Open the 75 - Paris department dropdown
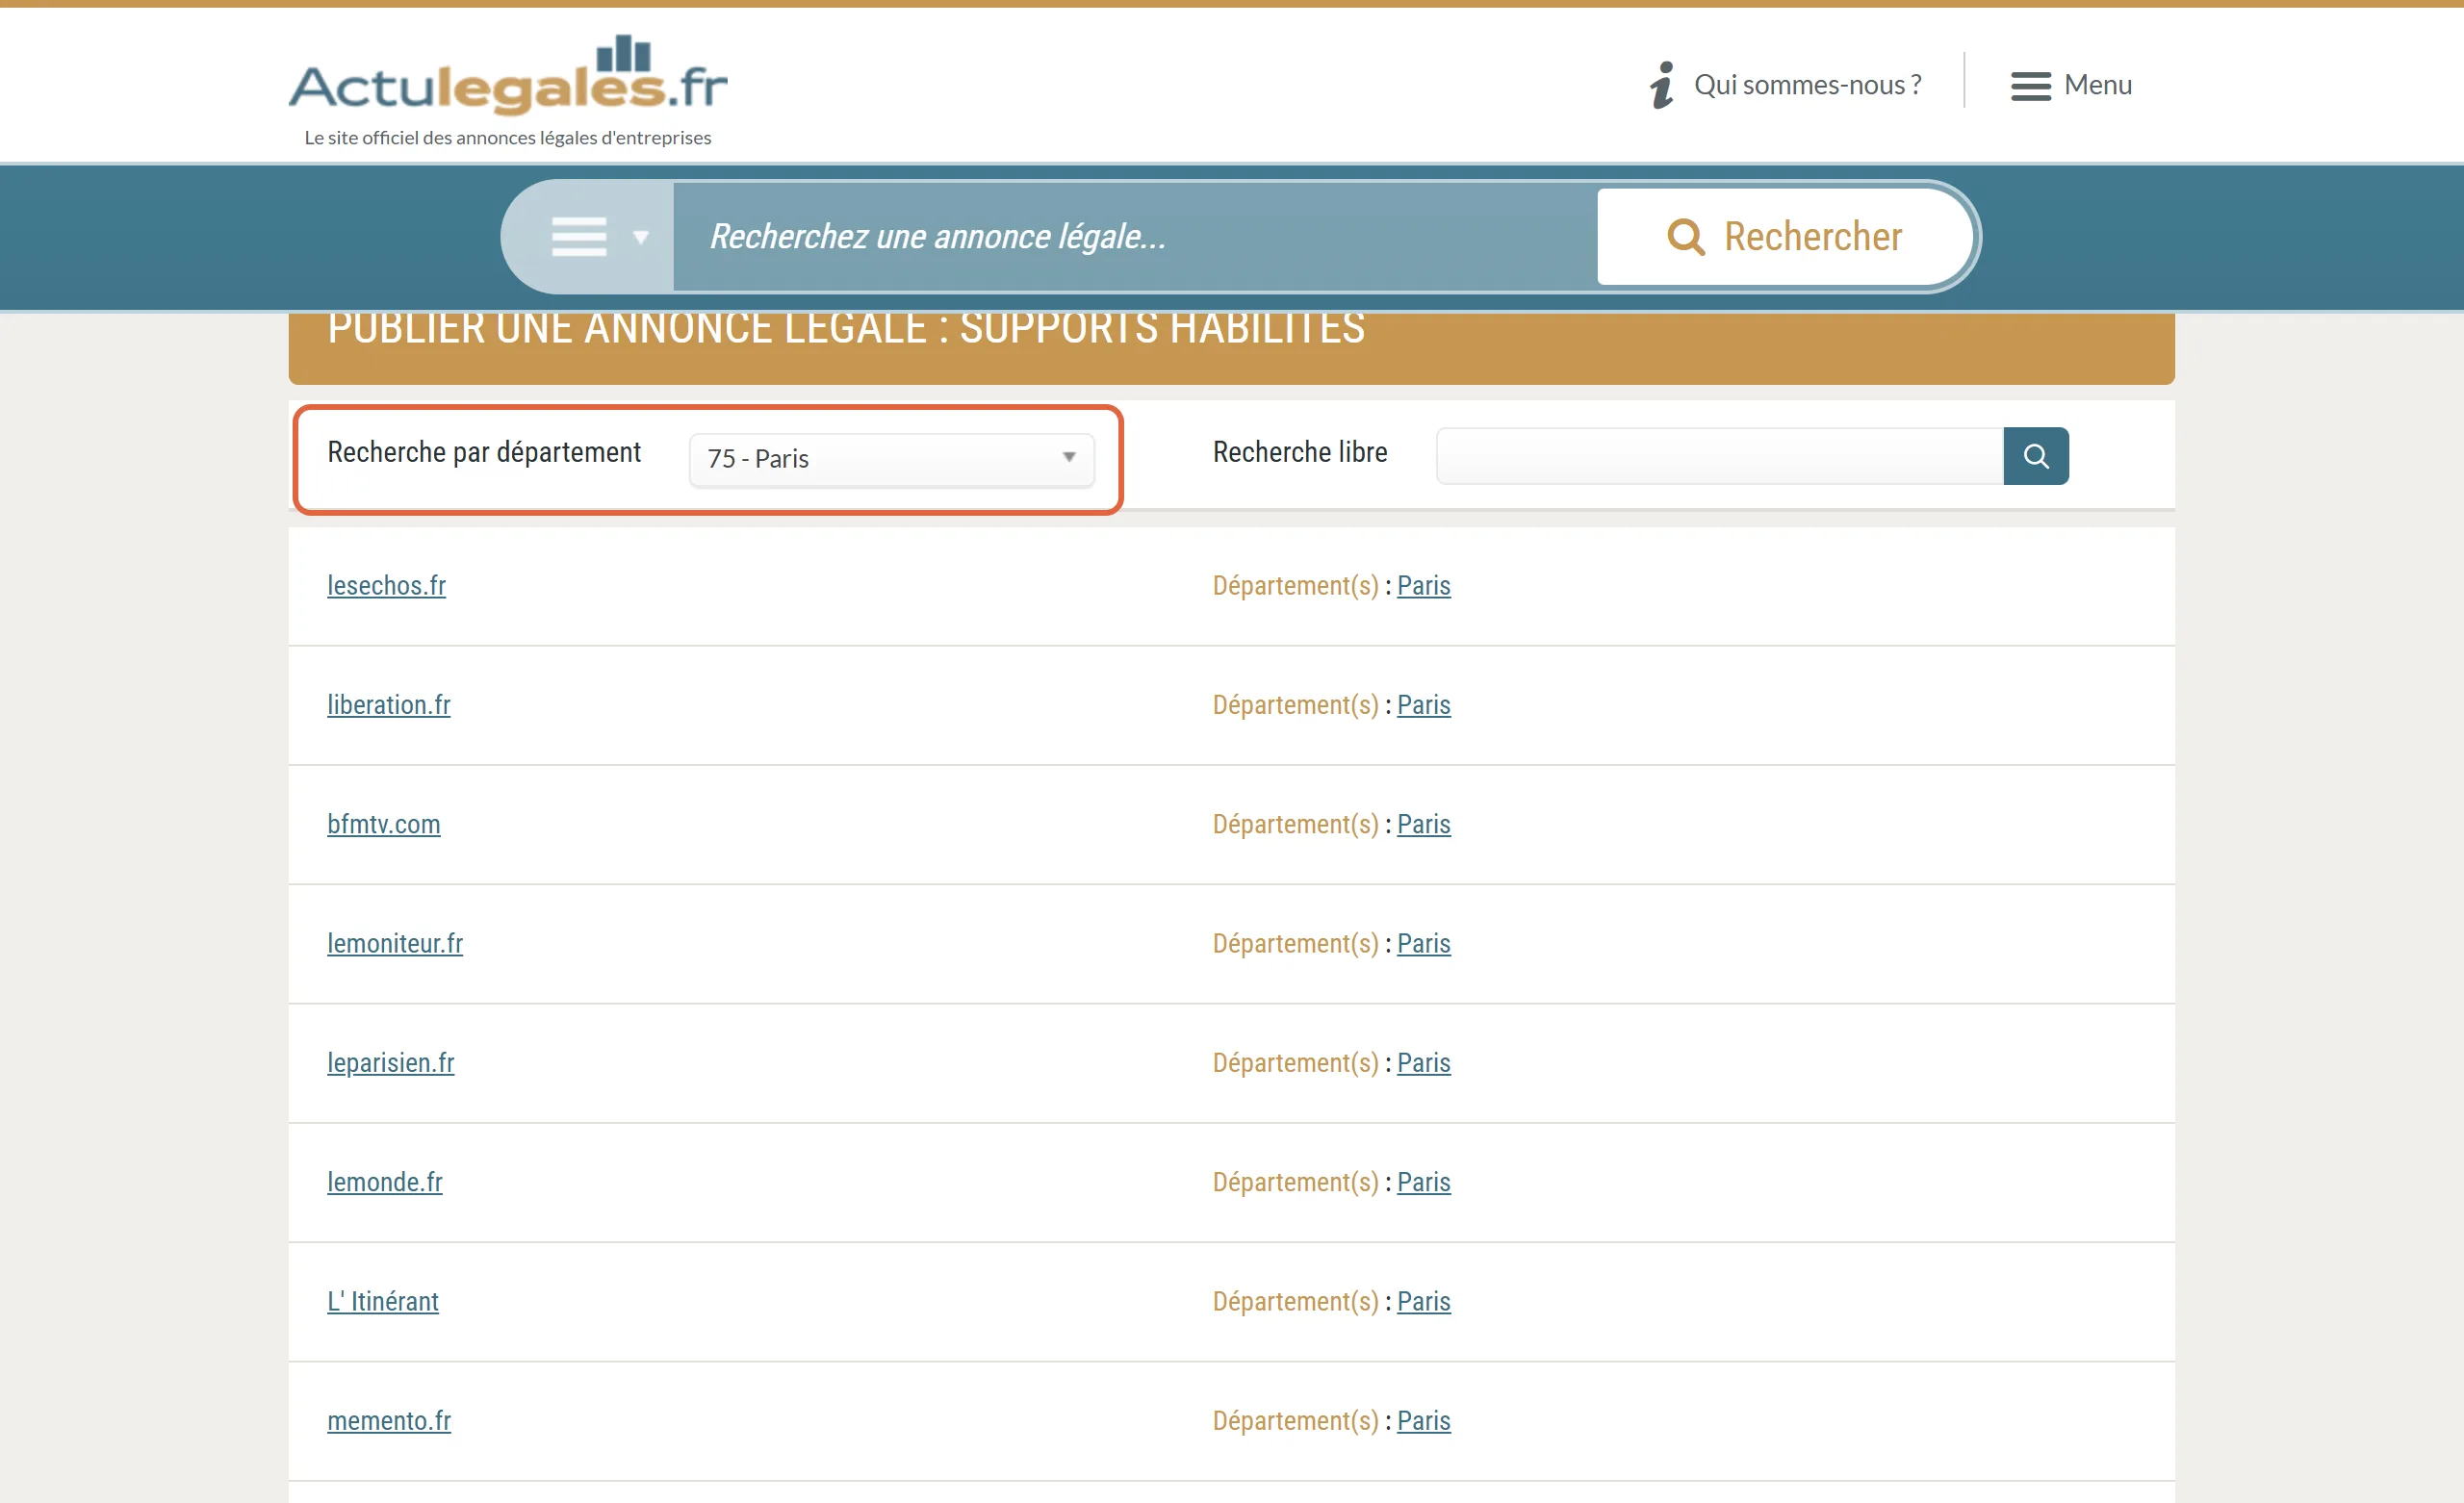The image size is (2464, 1503). [x=891, y=459]
